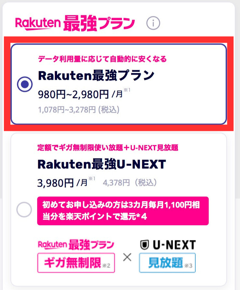Click the Rakuten logo in the page heading

click(x=37, y=23)
